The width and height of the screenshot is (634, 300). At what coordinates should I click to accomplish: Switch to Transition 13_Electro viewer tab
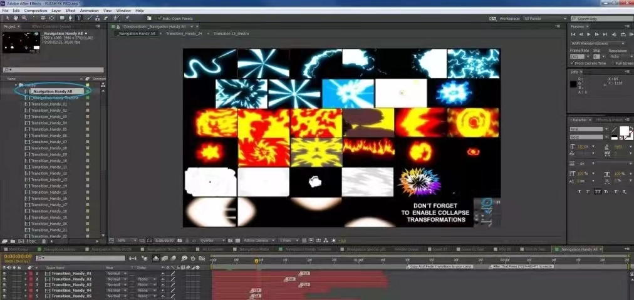(231, 34)
